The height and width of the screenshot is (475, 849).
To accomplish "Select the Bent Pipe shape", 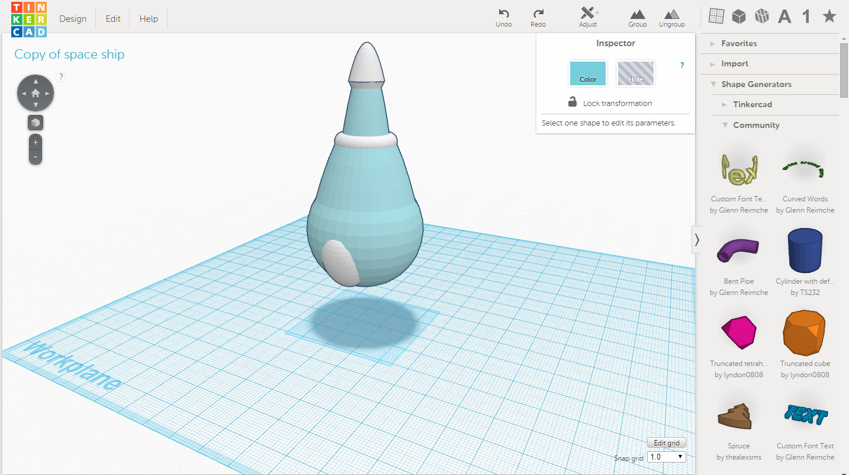I will point(739,261).
